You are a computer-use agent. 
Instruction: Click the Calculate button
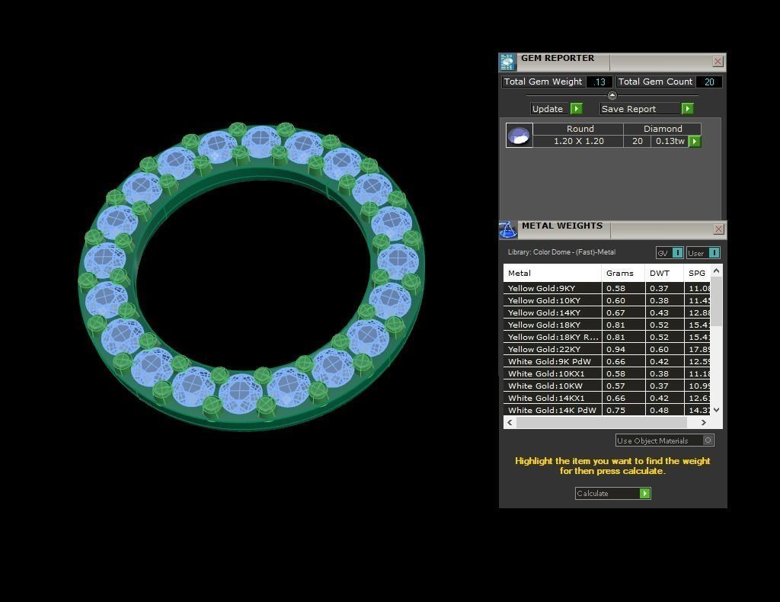613,494
